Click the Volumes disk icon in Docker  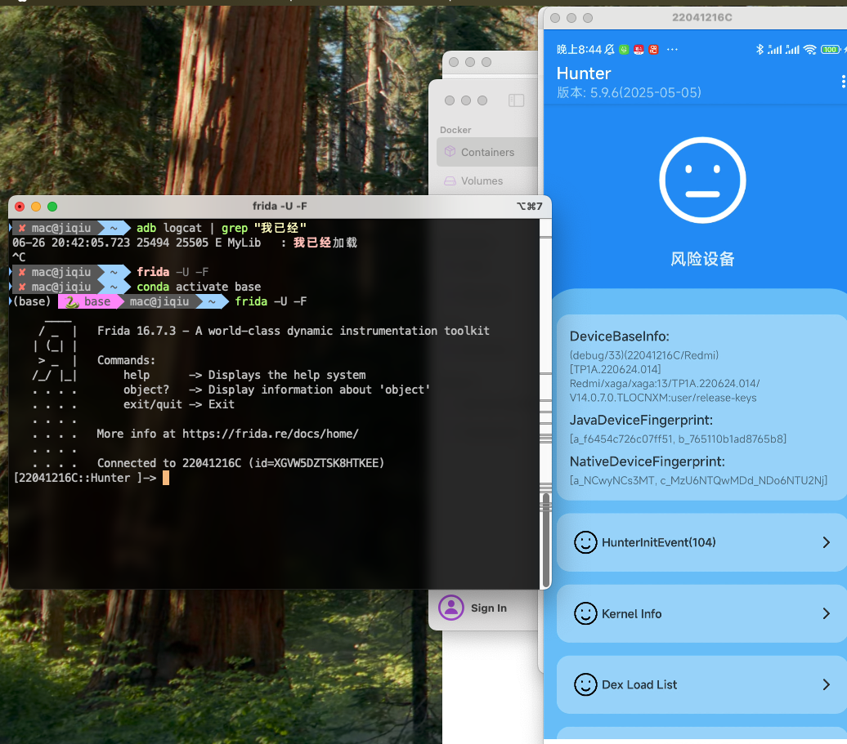[x=450, y=180]
